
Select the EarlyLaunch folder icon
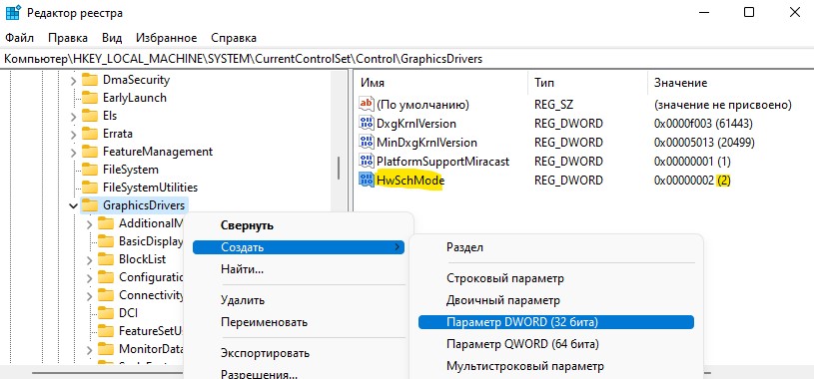(90, 98)
